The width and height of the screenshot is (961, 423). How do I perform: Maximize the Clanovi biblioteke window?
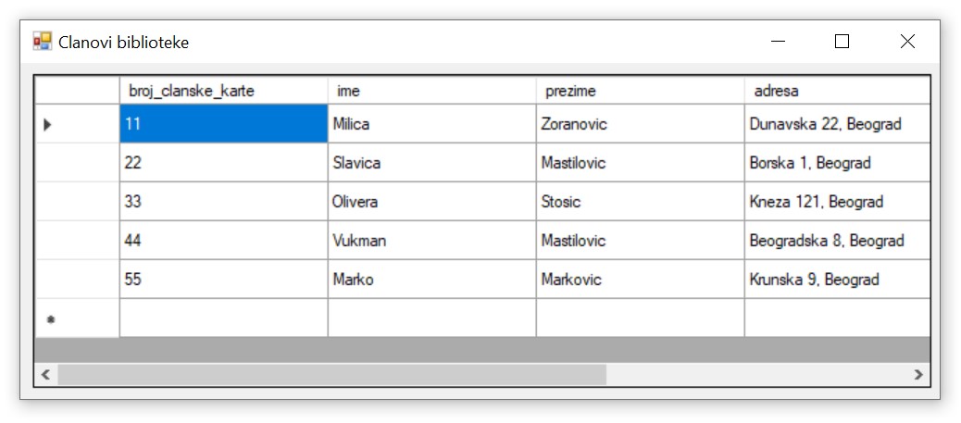[x=842, y=42]
